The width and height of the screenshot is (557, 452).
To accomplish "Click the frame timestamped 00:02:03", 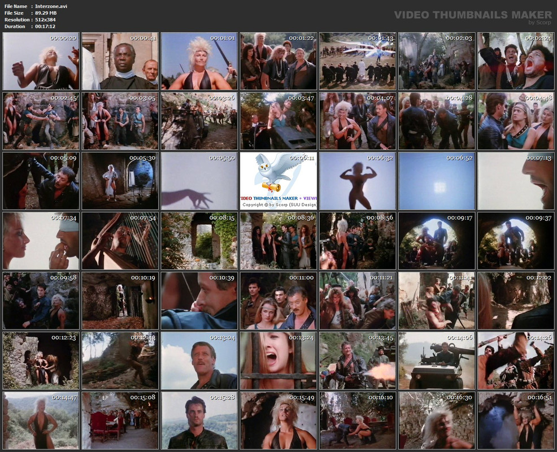I will [x=437, y=61].
